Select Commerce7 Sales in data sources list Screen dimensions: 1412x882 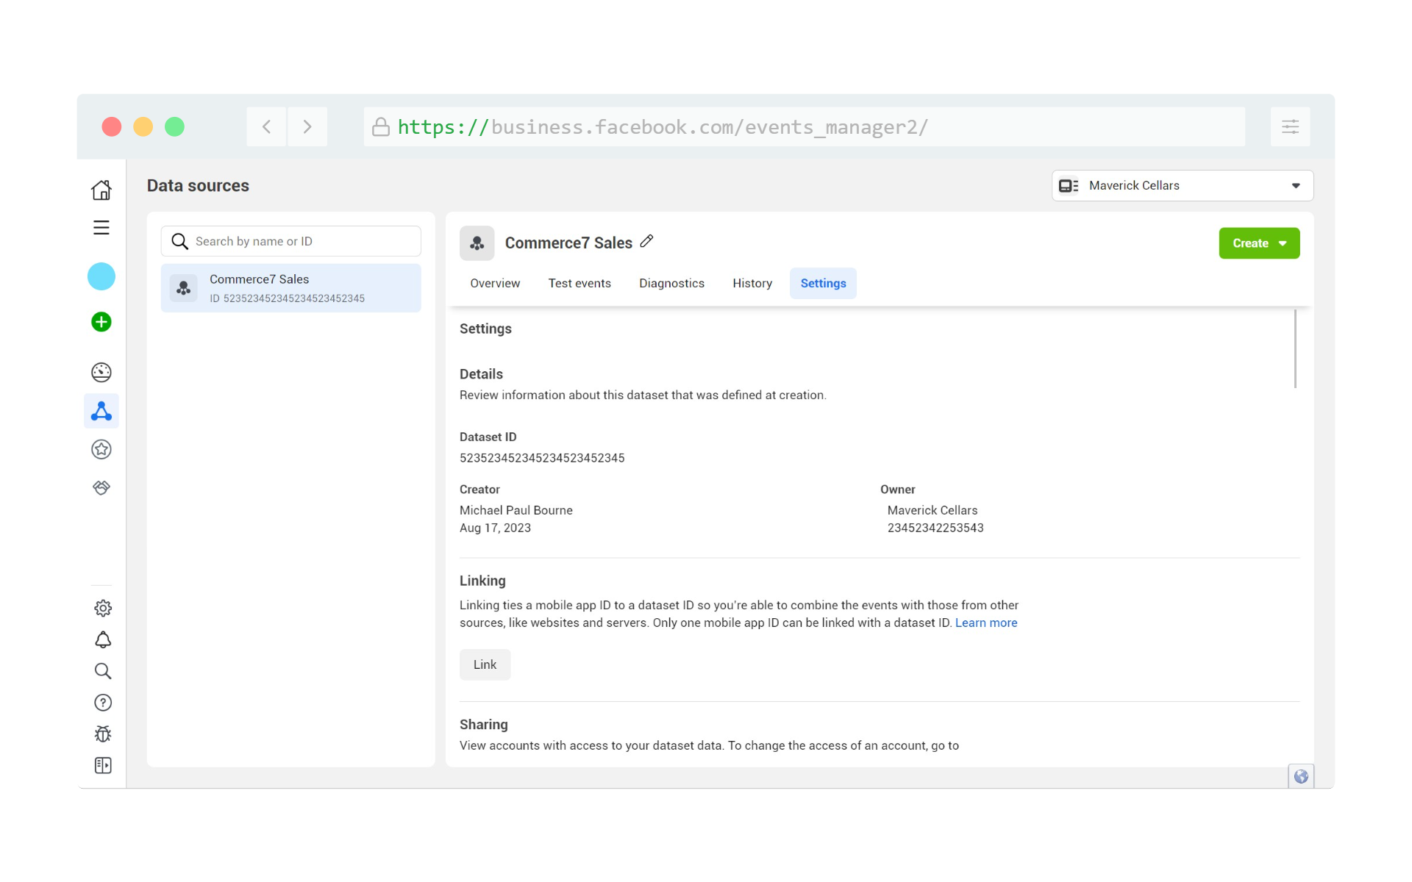pyautogui.click(x=291, y=288)
